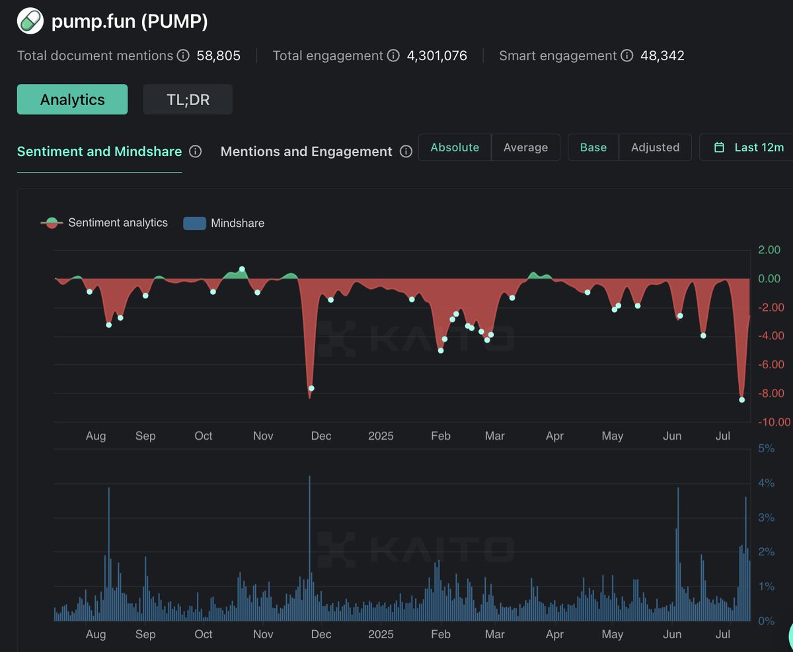Click the mid-June sentiment marker near -4

[703, 335]
